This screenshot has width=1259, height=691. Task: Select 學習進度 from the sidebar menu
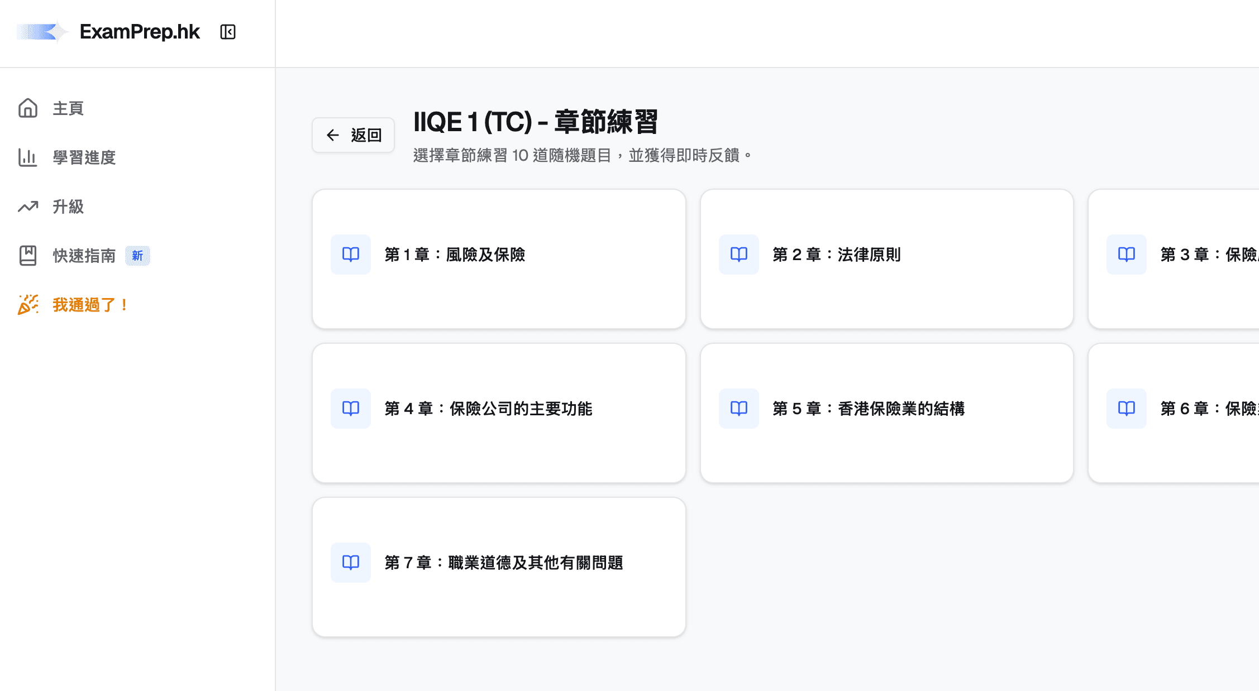point(84,158)
